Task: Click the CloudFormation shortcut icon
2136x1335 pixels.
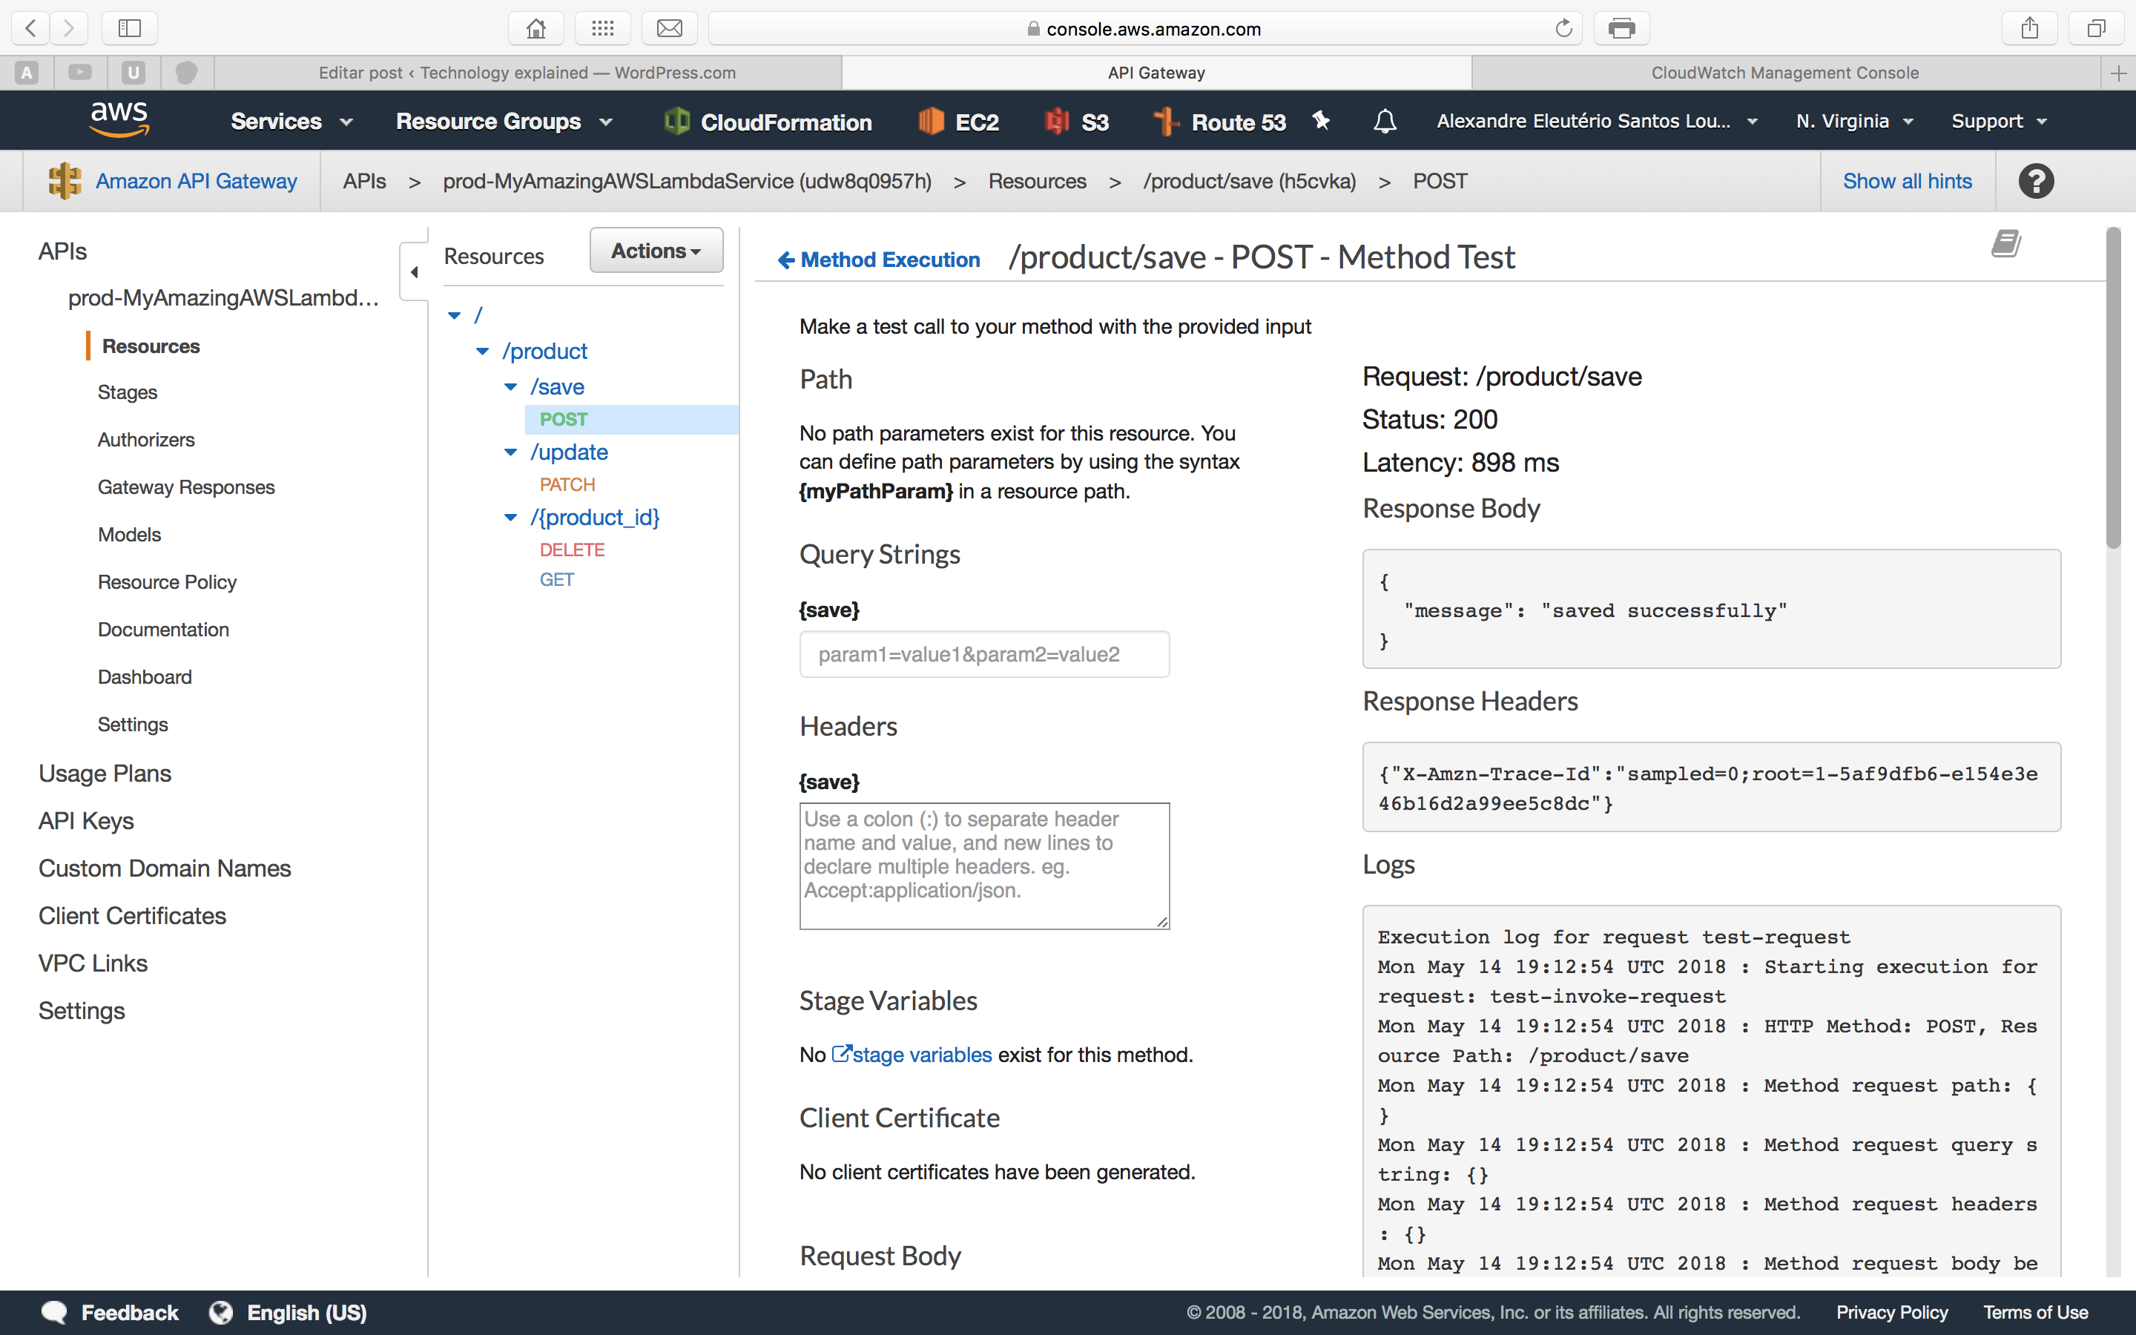Action: [677, 121]
